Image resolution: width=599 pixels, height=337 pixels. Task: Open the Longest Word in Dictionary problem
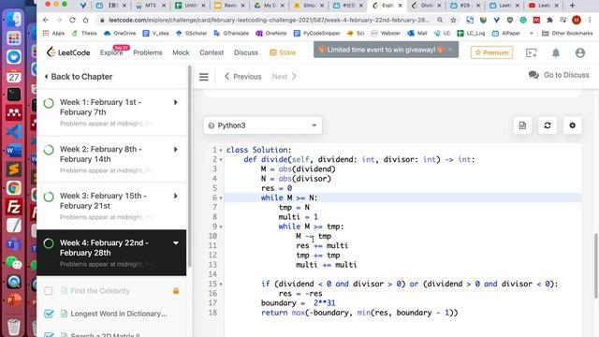click(119, 314)
